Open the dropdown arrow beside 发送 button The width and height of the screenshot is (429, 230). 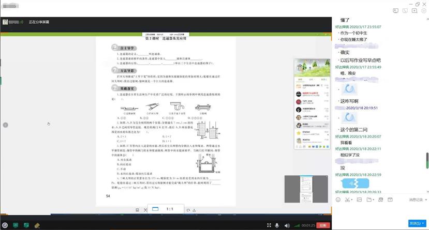click(x=425, y=223)
